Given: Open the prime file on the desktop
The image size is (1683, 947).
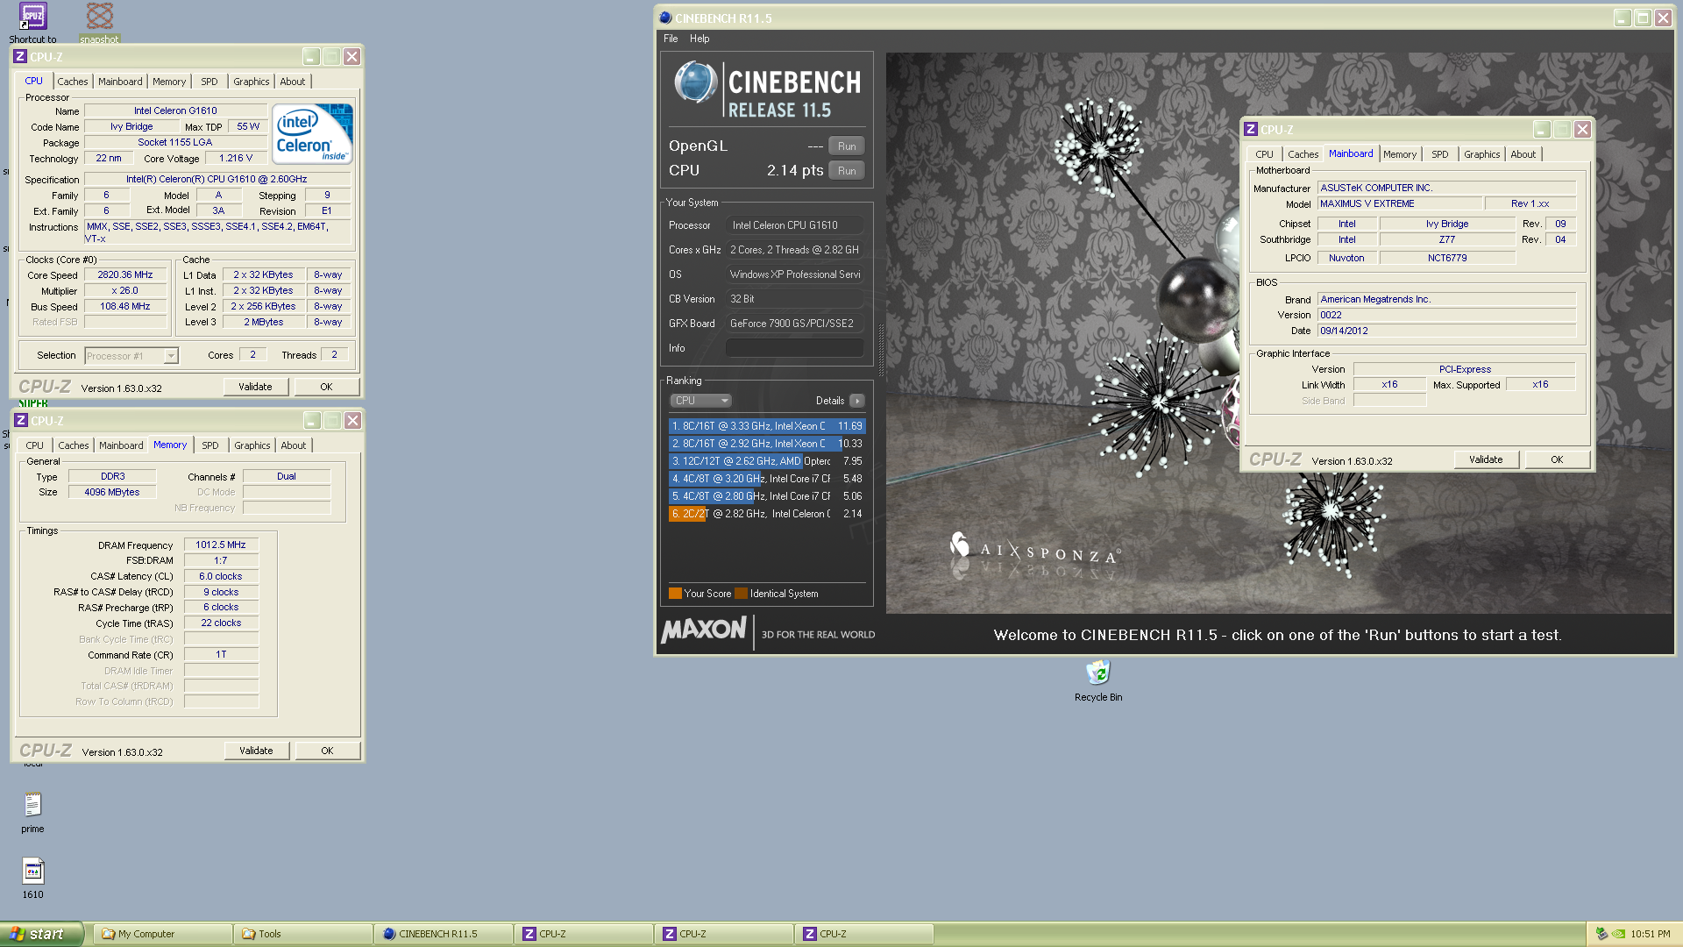Looking at the screenshot, I should (32, 812).
